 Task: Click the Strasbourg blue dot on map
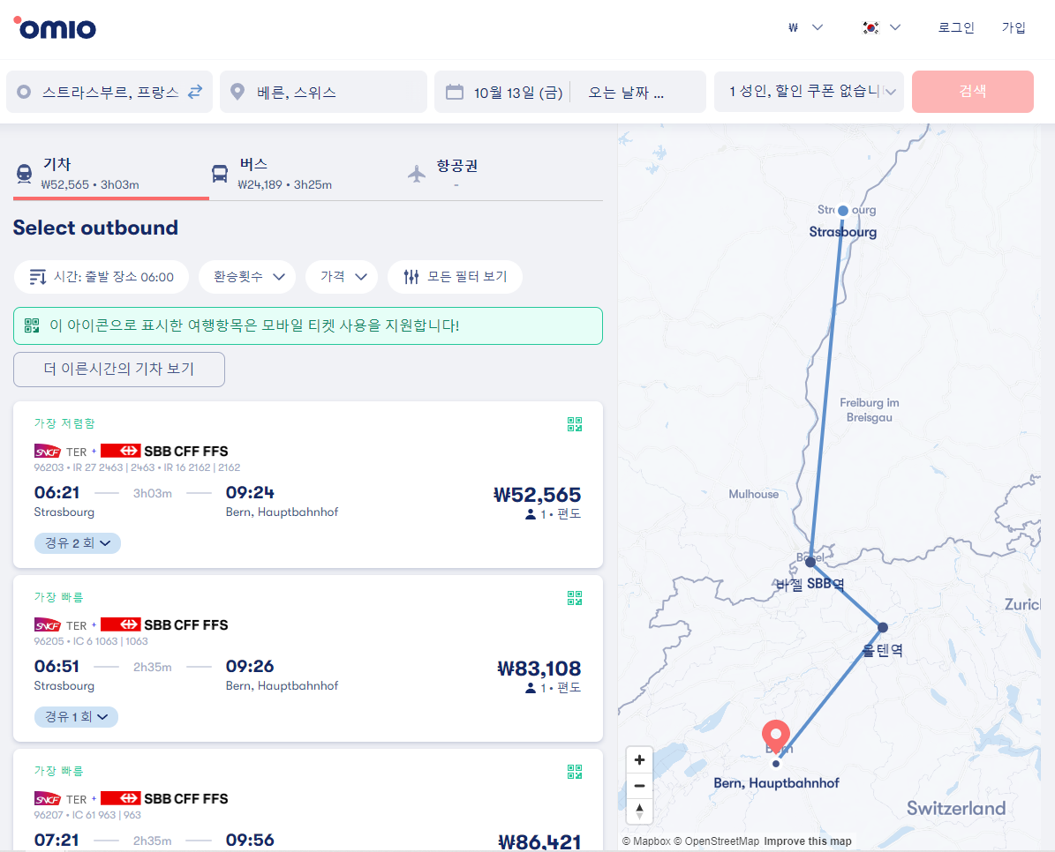tap(843, 210)
